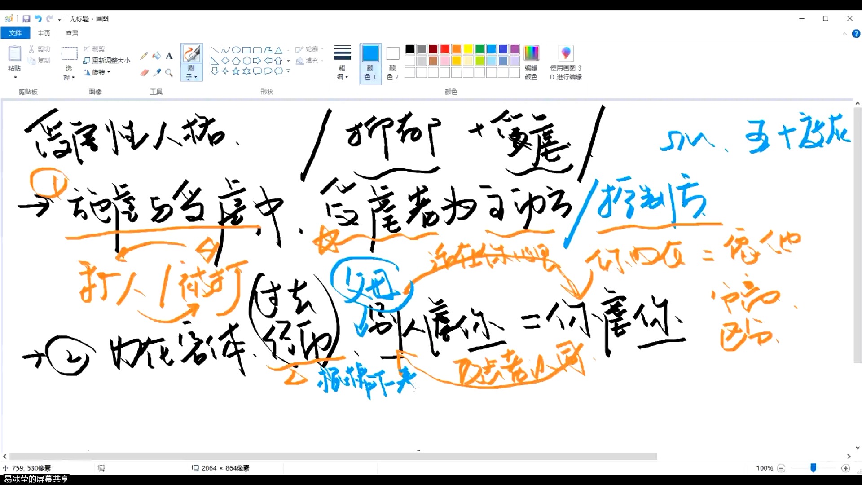Open the 轮廓 shape outline dropdown
The width and height of the screenshot is (862, 485).
309,49
